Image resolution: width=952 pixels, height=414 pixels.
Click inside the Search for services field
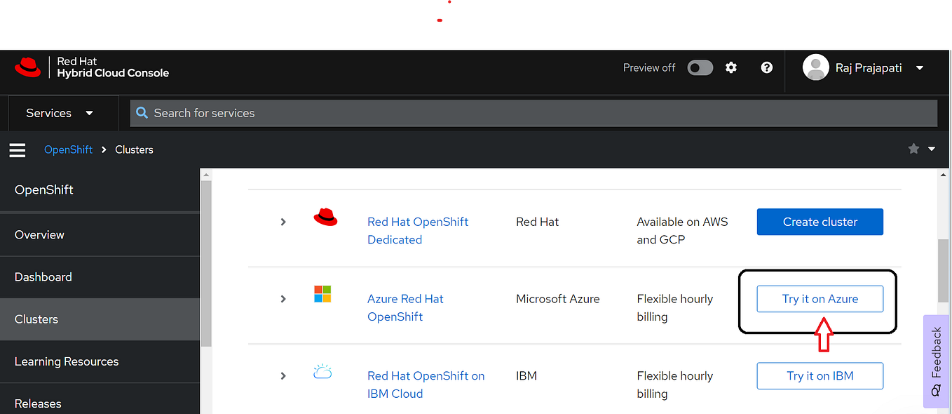coord(421,113)
